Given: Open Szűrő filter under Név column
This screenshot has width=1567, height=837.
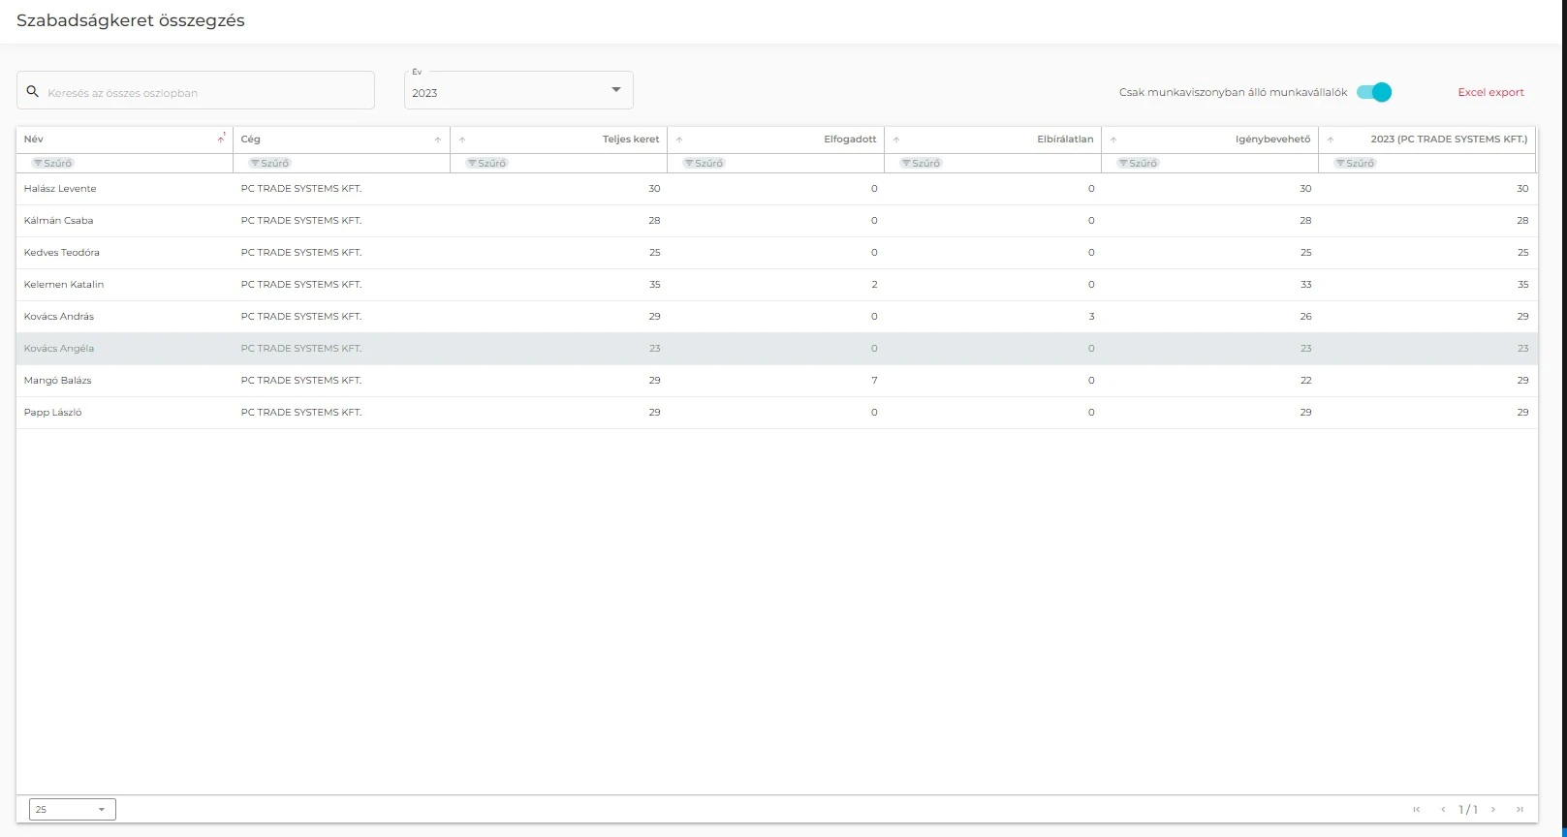Looking at the screenshot, I should [x=53, y=163].
